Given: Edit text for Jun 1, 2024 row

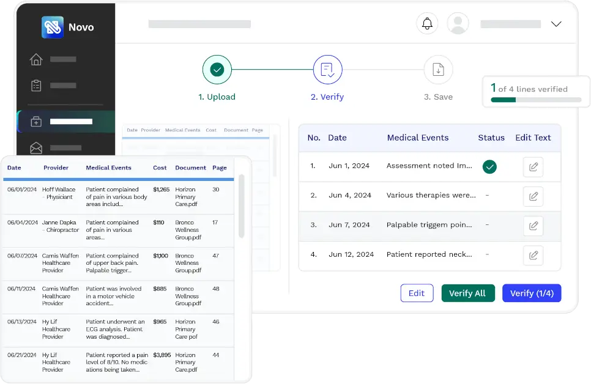Looking at the screenshot, I should tap(533, 167).
